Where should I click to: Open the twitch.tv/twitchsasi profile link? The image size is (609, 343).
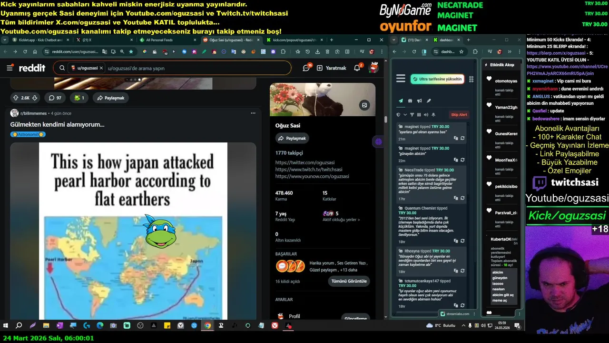pyautogui.click(x=309, y=169)
